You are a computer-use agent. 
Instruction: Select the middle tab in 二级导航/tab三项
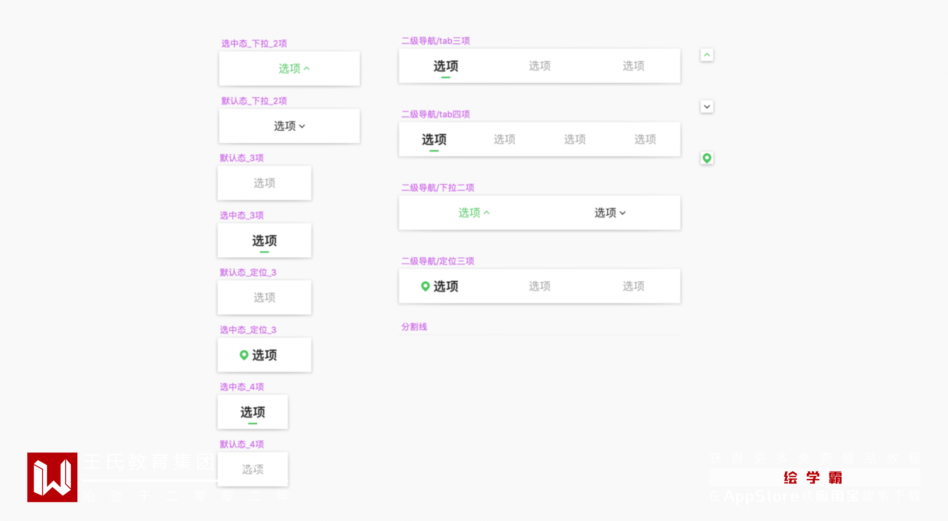539,66
